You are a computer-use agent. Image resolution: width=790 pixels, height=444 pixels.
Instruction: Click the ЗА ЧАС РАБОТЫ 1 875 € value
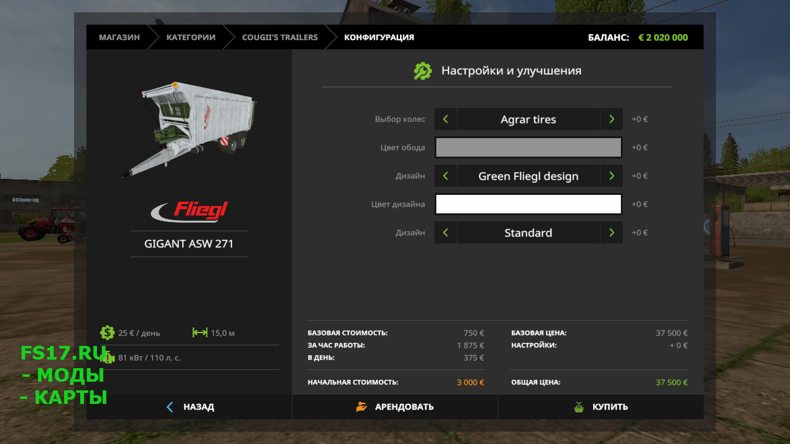[470, 345]
